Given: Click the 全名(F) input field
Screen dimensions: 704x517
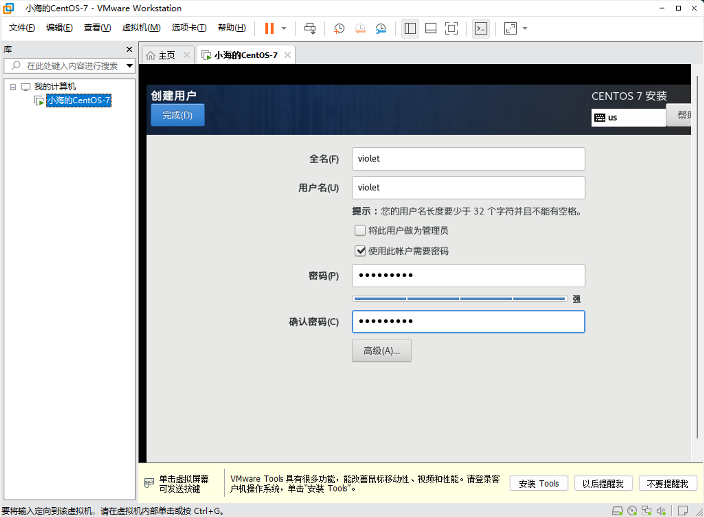Looking at the screenshot, I should click(x=468, y=159).
